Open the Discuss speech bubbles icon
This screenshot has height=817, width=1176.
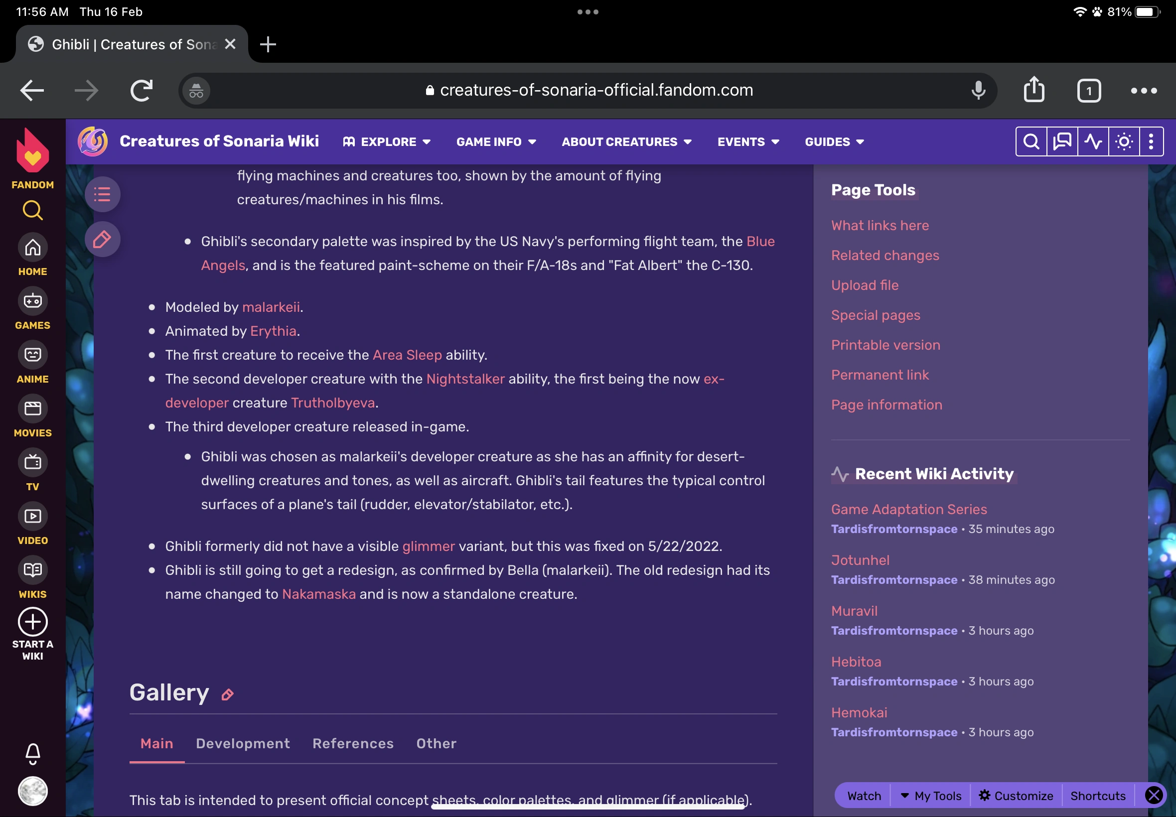tap(1062, 141)
